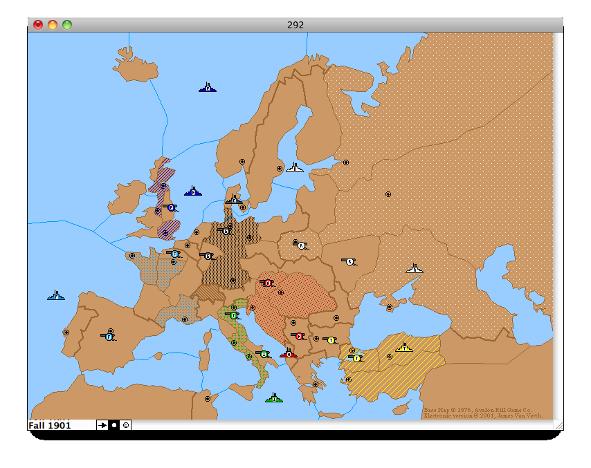Select the Russian army in Ukraine
Screen dimensions: 591x468
point(349,261)
